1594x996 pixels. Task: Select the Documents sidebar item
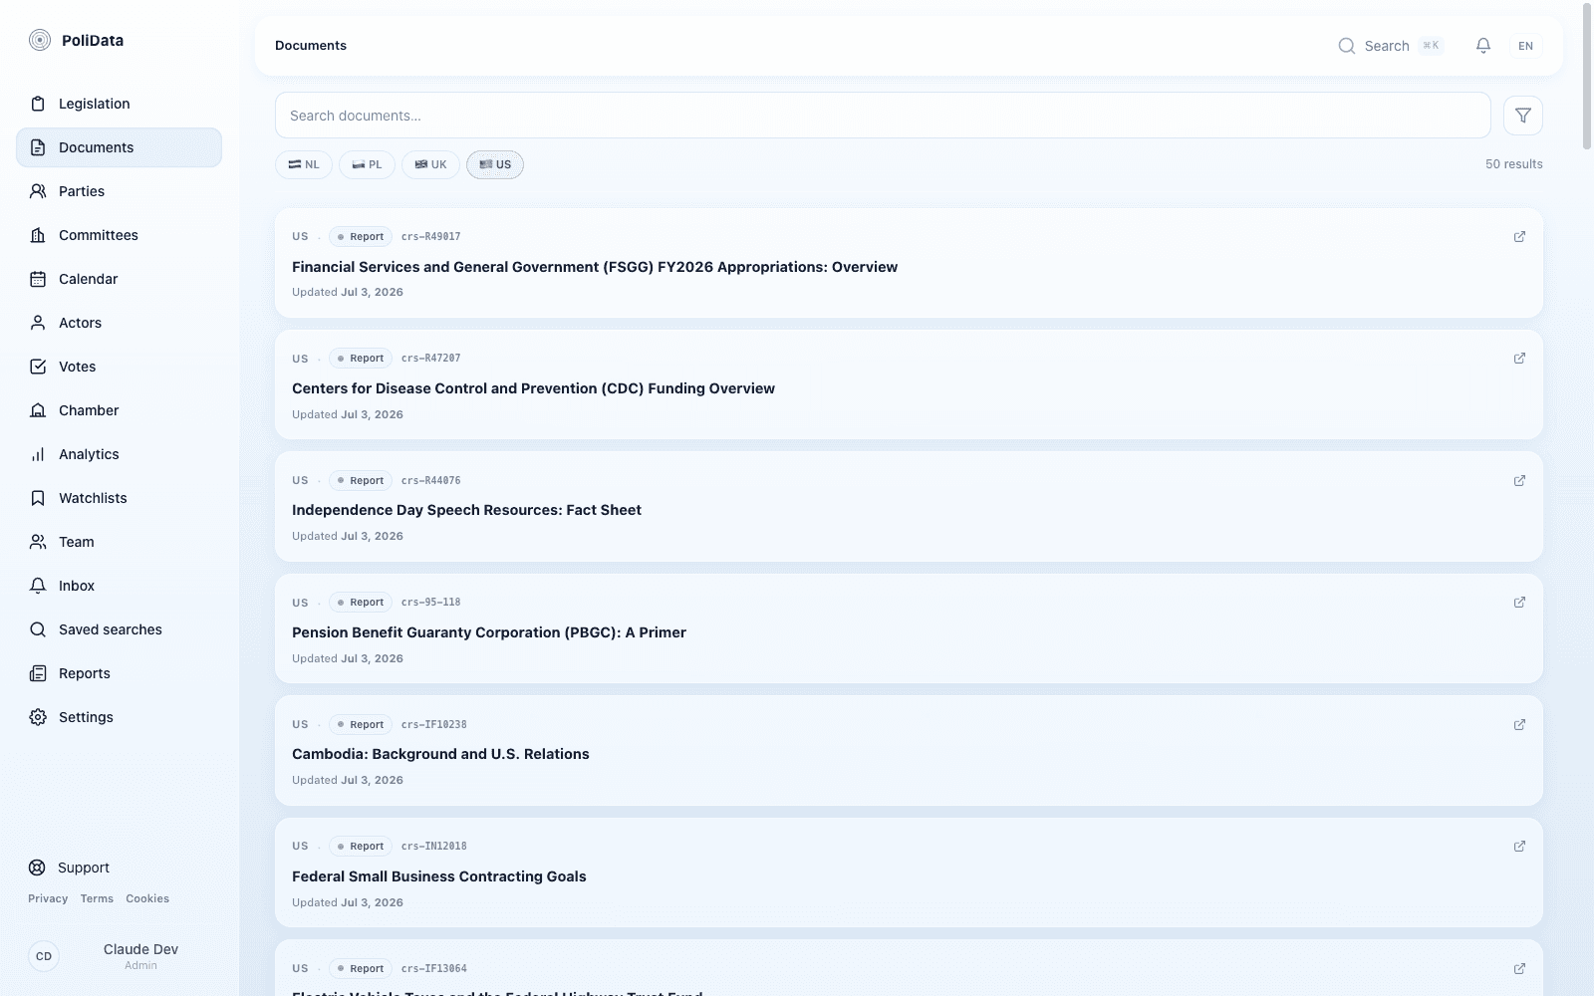119,147
